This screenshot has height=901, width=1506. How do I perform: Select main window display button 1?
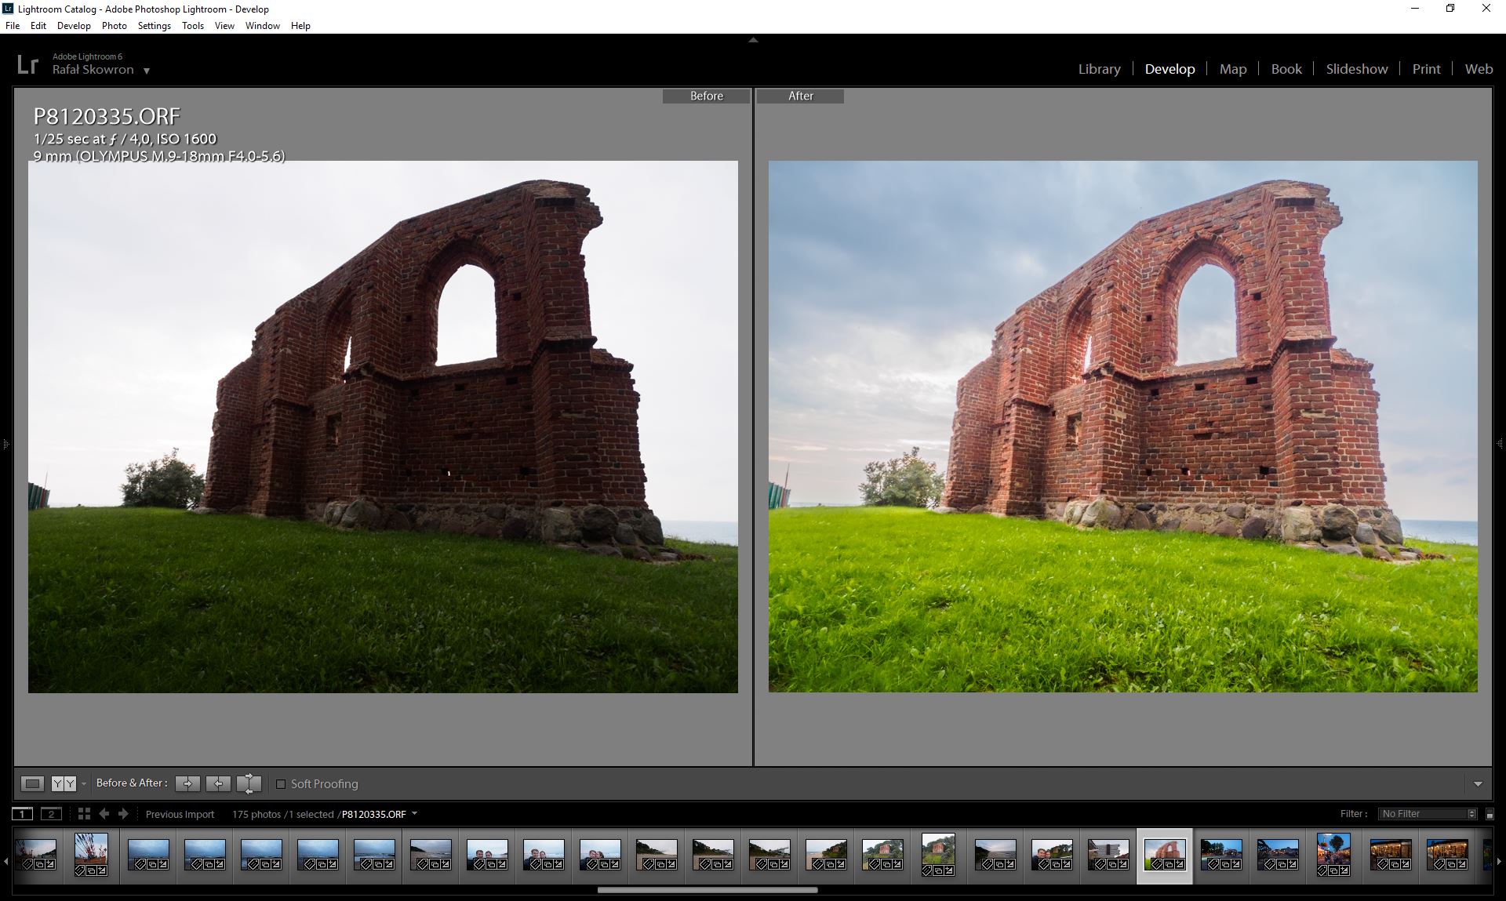tap(23, 814)
